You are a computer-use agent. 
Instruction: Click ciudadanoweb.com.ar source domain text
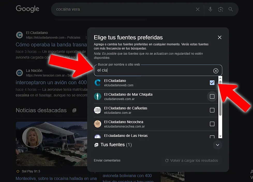coord(119,99)
